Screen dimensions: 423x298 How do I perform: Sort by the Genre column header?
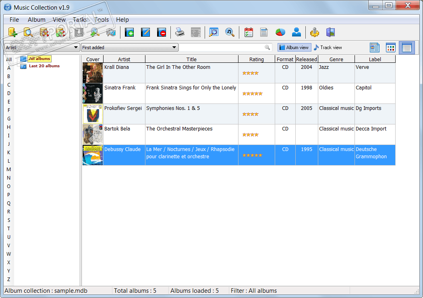pyautogui.click(x=336, y=59)
